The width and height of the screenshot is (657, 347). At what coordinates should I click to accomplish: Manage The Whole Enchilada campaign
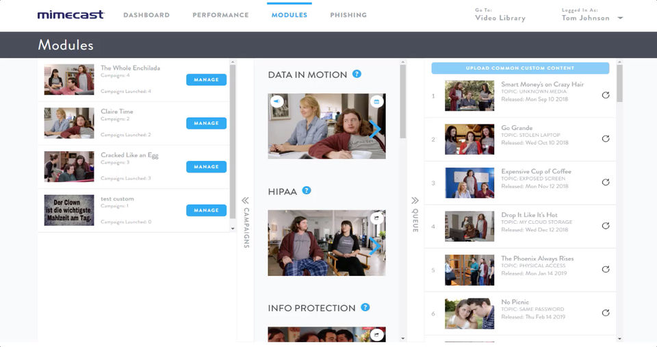point(206,79)
